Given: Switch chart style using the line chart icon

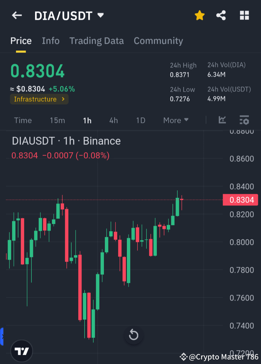Looking at the screenshot, I should 222,120.
